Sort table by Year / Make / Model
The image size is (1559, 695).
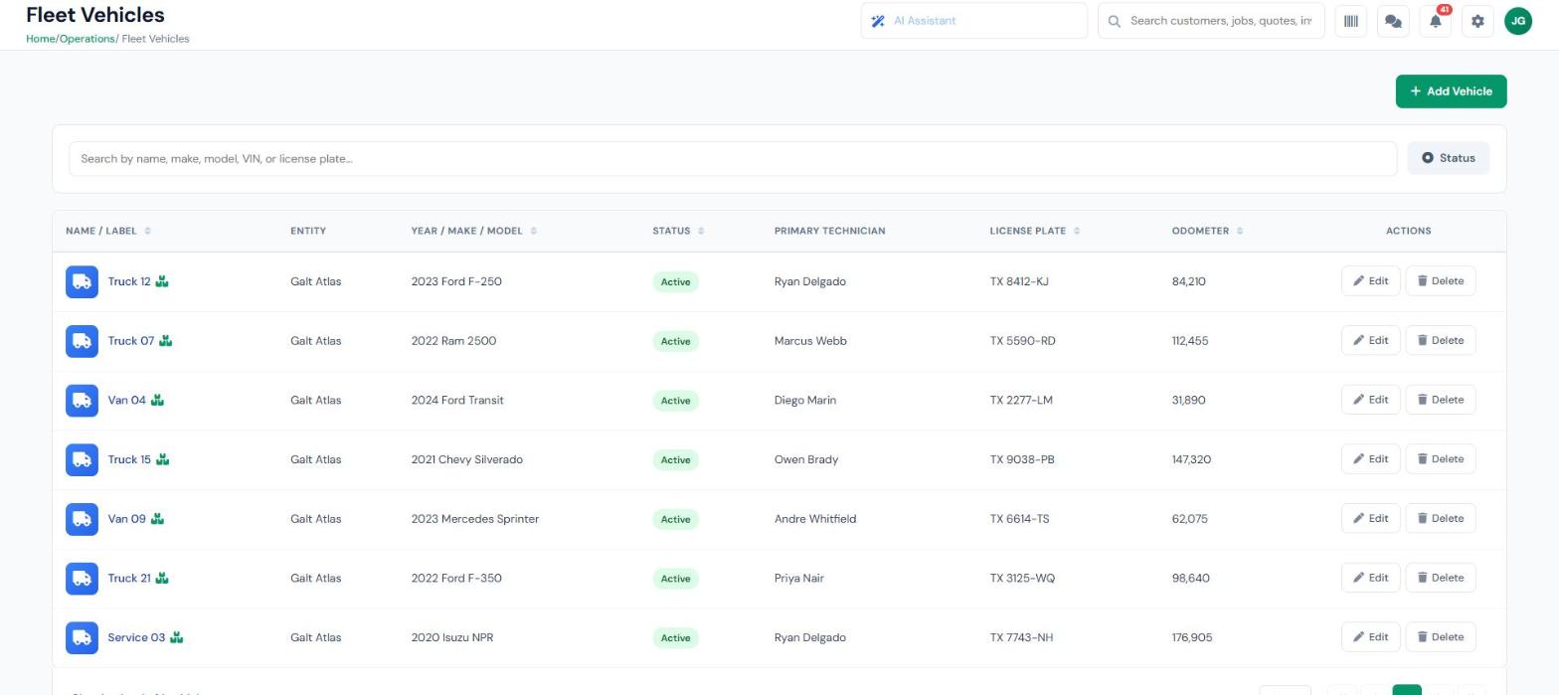(473, 231)
